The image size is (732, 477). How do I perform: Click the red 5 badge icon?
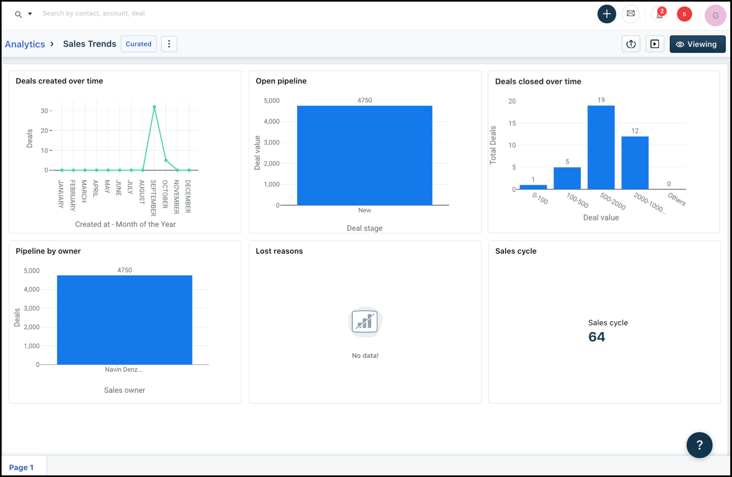click(x=684, y=14)
